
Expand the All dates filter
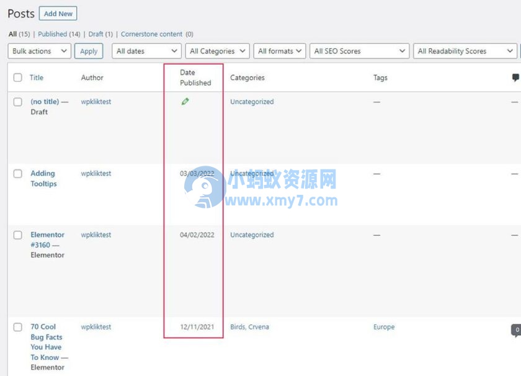(x=146, y=51)
